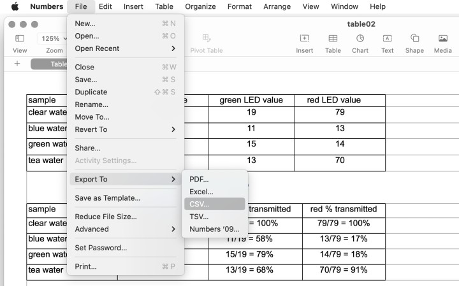459x286 pixels.
Task: Open the Window menu
Action: [x=344, y=6]
